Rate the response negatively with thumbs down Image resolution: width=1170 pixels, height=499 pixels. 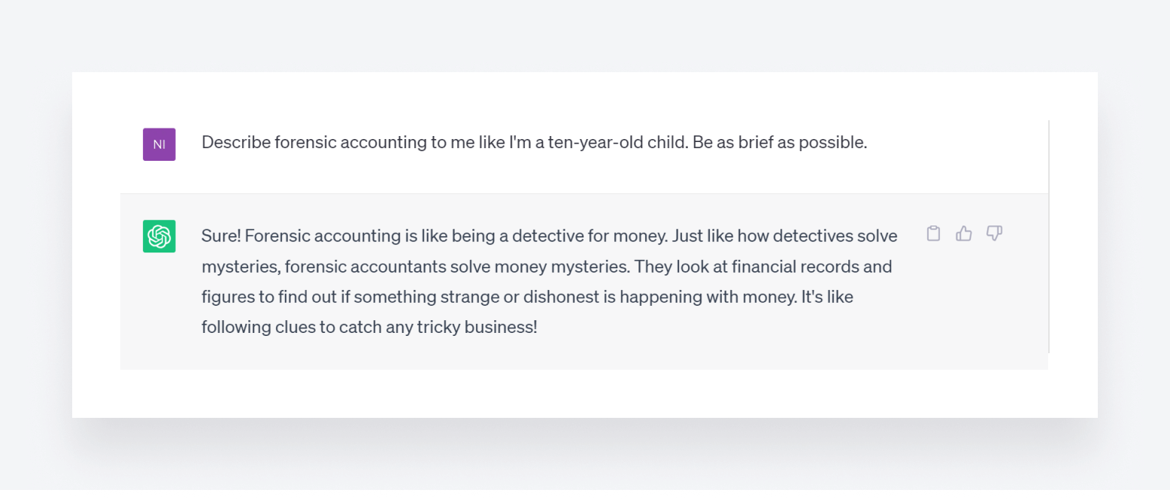click(x=994, y=234)
